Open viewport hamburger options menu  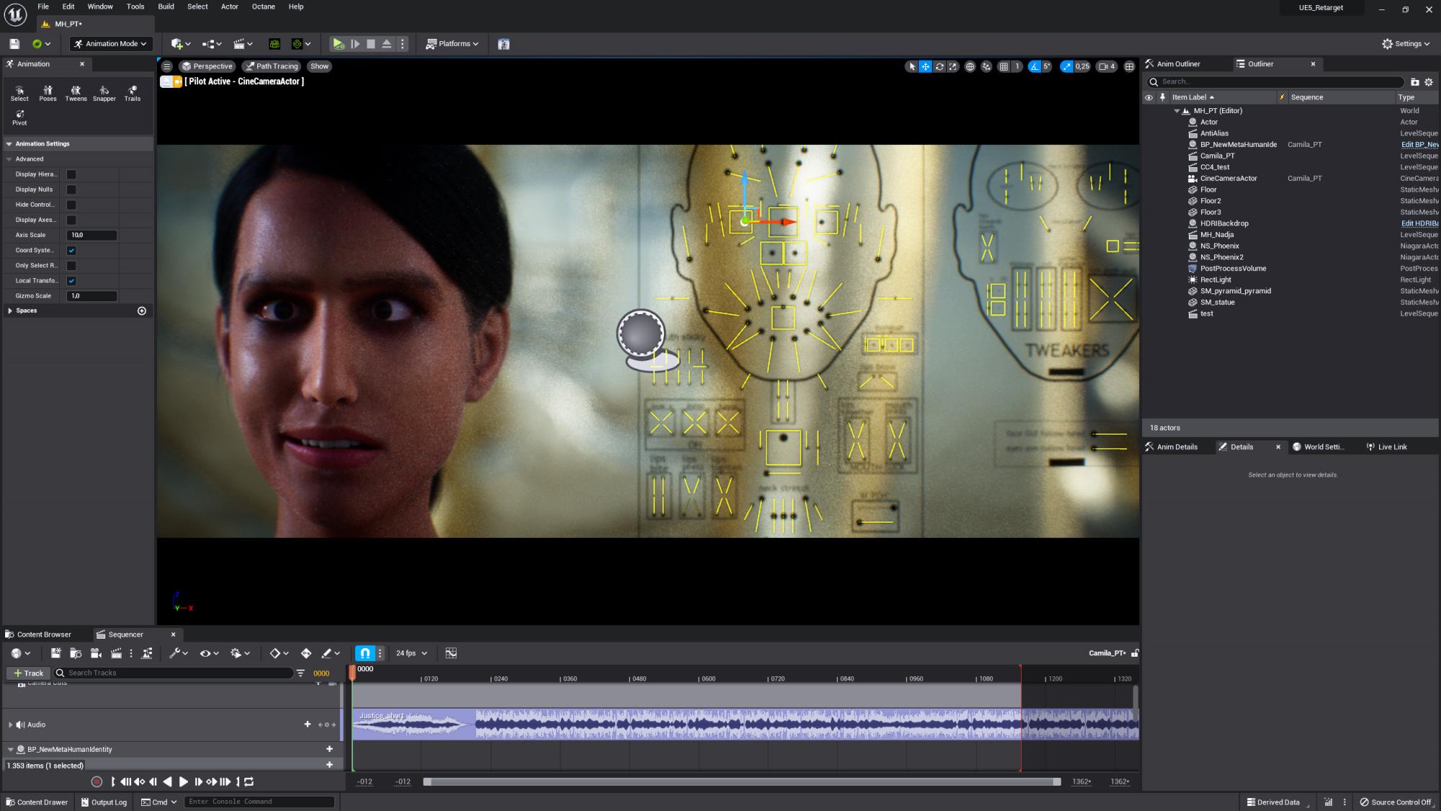(166, 66)
